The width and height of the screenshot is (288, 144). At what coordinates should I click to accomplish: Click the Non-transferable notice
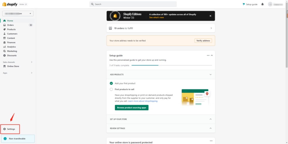18,139
